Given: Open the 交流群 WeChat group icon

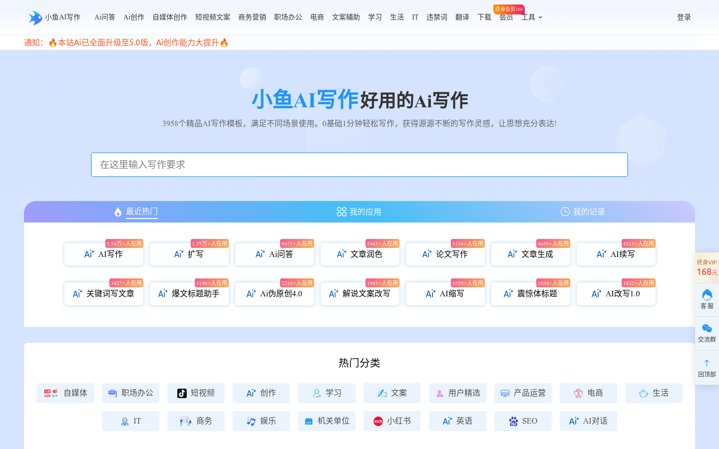Looking at the screenshot, I should 707,329.
